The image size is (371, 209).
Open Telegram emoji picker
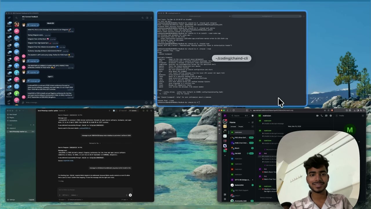(146, 102)
